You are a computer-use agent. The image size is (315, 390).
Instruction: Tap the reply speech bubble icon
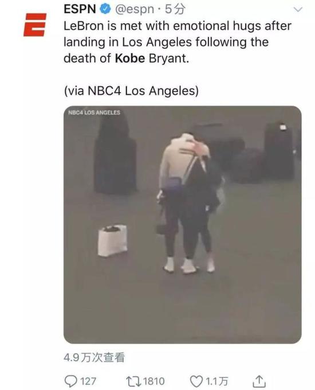[70, 381]
